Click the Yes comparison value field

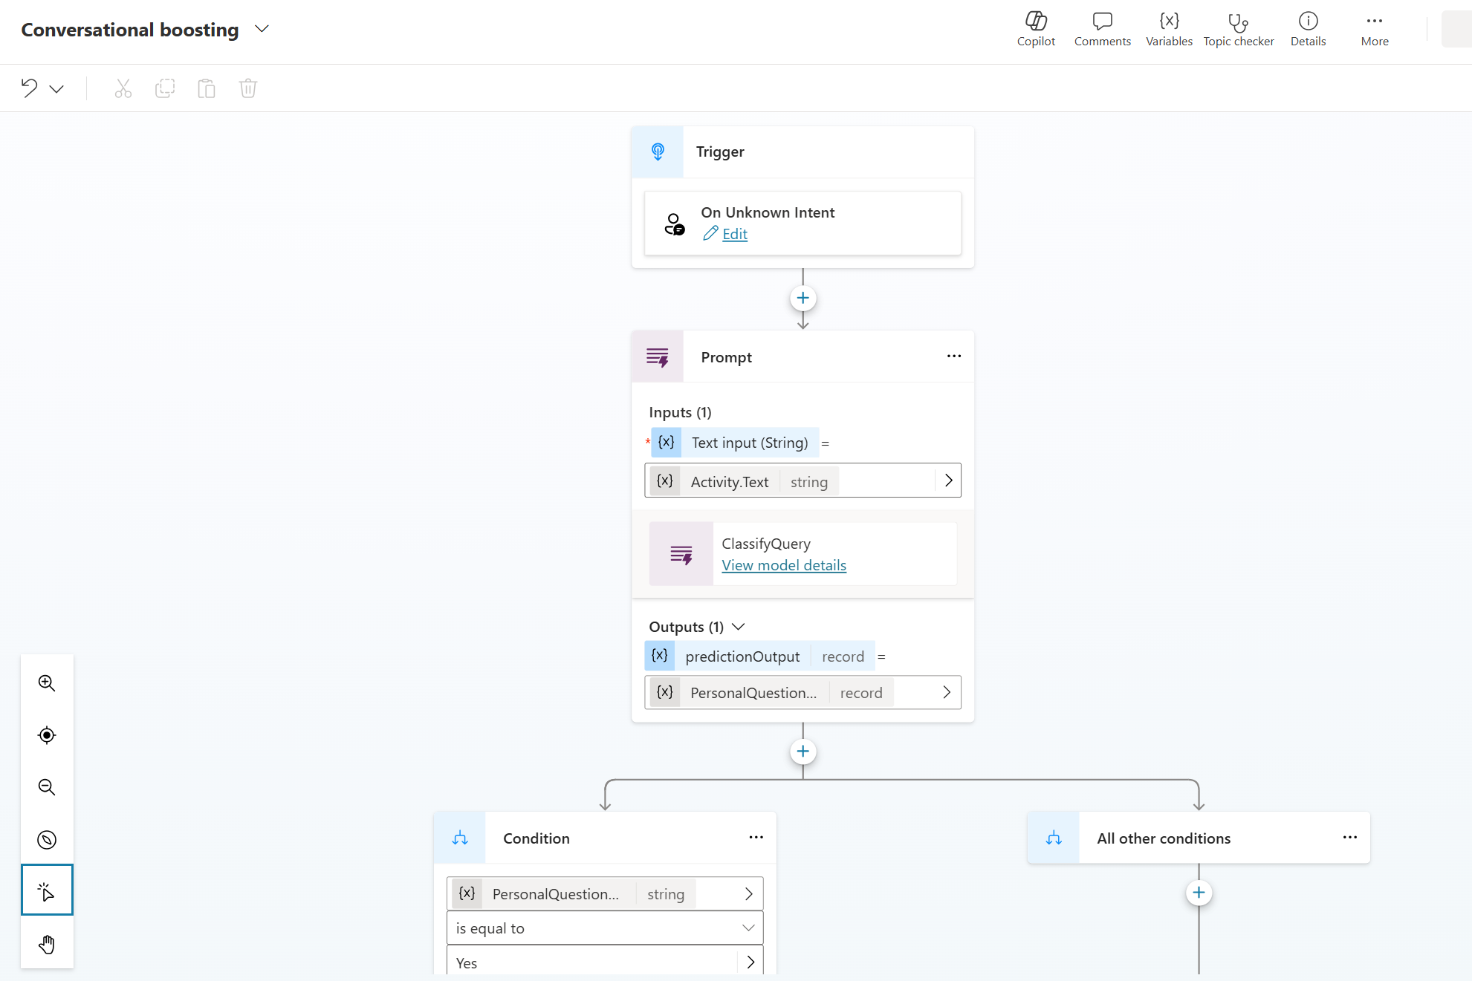pyautogui.click(x=605, y=961)
